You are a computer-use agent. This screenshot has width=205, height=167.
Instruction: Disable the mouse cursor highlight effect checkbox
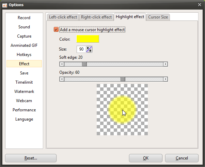coord(56,30)
